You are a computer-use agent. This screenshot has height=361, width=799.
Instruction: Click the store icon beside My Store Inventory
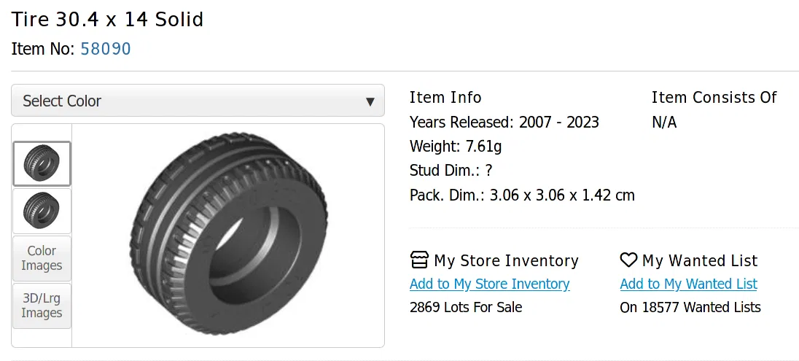pos(419,260)
